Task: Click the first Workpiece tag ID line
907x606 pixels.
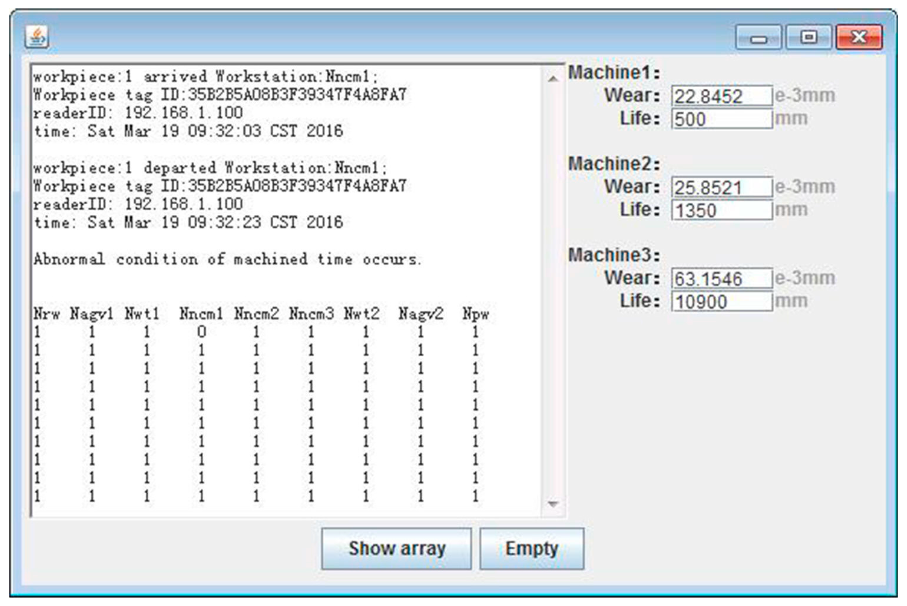Action: click(220, 95)
